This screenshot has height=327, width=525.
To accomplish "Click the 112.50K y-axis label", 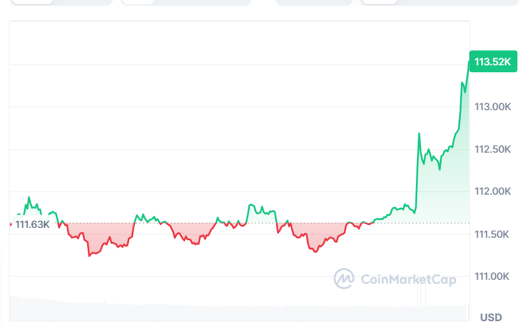I will [493, 150].
